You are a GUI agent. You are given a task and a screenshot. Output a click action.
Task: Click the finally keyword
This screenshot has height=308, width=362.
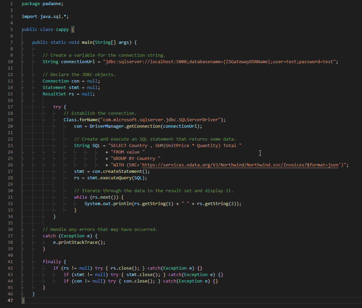52,261
